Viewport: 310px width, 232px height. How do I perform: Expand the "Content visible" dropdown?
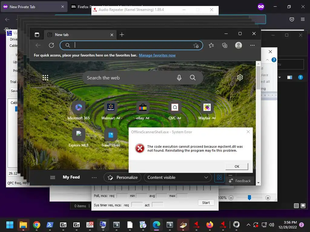[178, 177]
